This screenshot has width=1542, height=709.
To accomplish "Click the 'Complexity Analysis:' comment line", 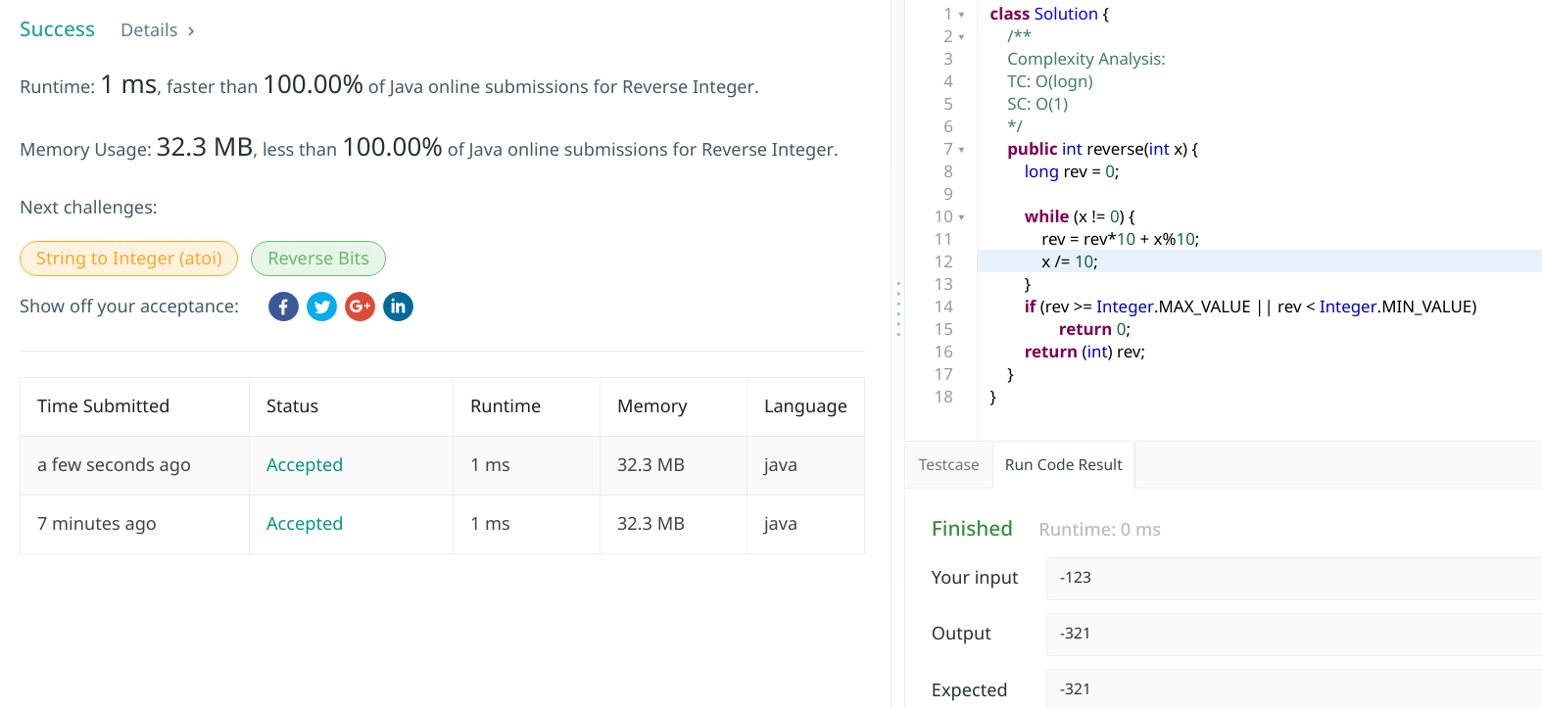I will (1085, 59).
